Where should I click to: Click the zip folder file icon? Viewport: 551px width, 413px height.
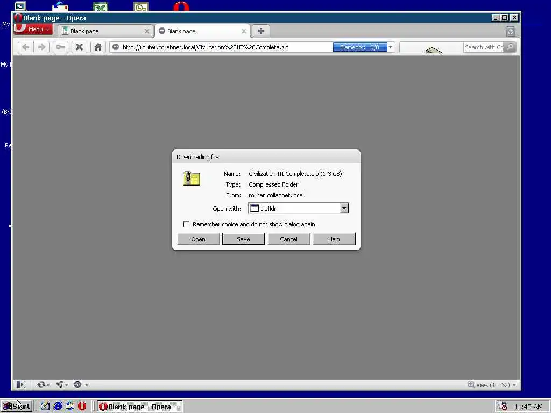tap(192, 179)
